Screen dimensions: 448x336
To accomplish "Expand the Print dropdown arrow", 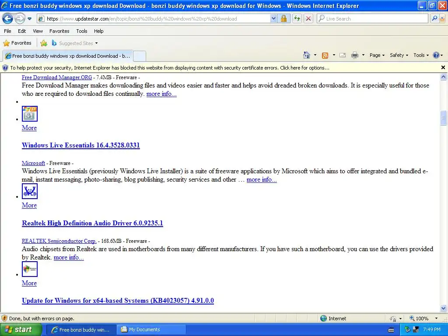I will pyautogui.click(x=363, y=55).
